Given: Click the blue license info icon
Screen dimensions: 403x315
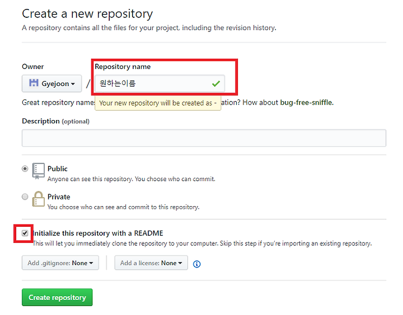Looking at the screenshot, I should [x=197, y=264].
